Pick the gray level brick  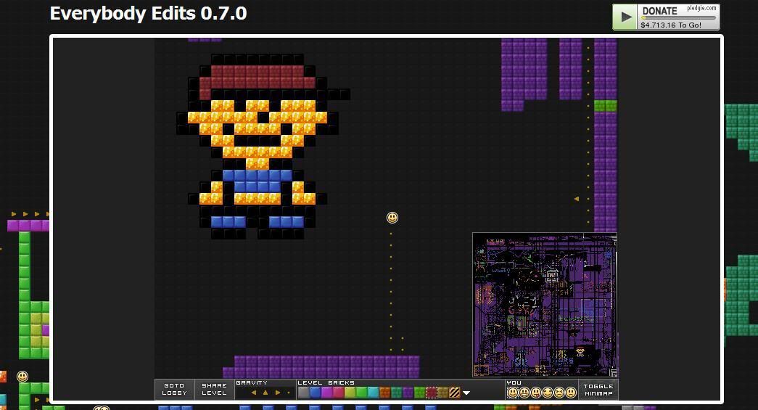coord(304,393)
